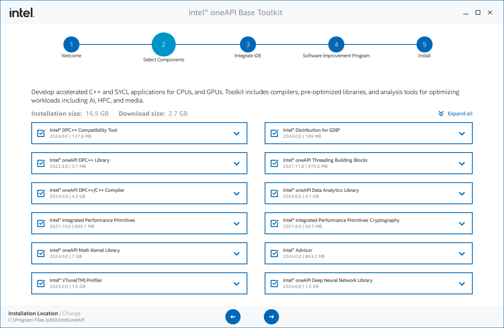This screenshot has height=328, width=504.
Task: Jump to step 4 Software Improvement Program
Action: click(336, 45)
